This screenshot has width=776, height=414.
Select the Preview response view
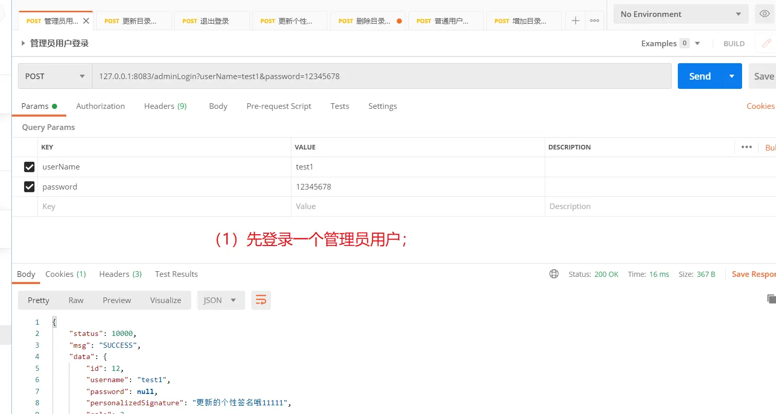pos(117,300)
